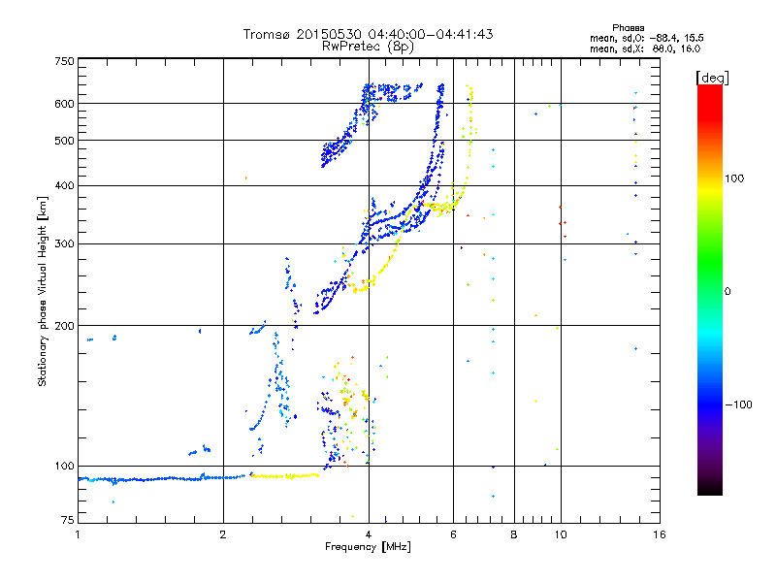
Task: Click the y-axis tick label '100'
Action: (x=64, y=467)
